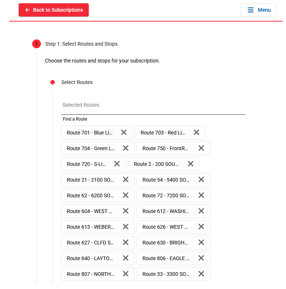This screenshot has height=289, width=286.
Task: Select the Route 630 - BRIGH... label
Action: (165, 243)
